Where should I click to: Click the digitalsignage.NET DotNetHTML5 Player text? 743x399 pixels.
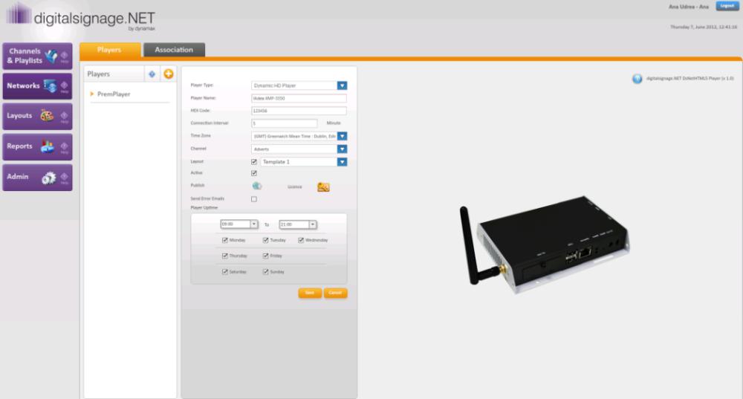pos(690,78)
